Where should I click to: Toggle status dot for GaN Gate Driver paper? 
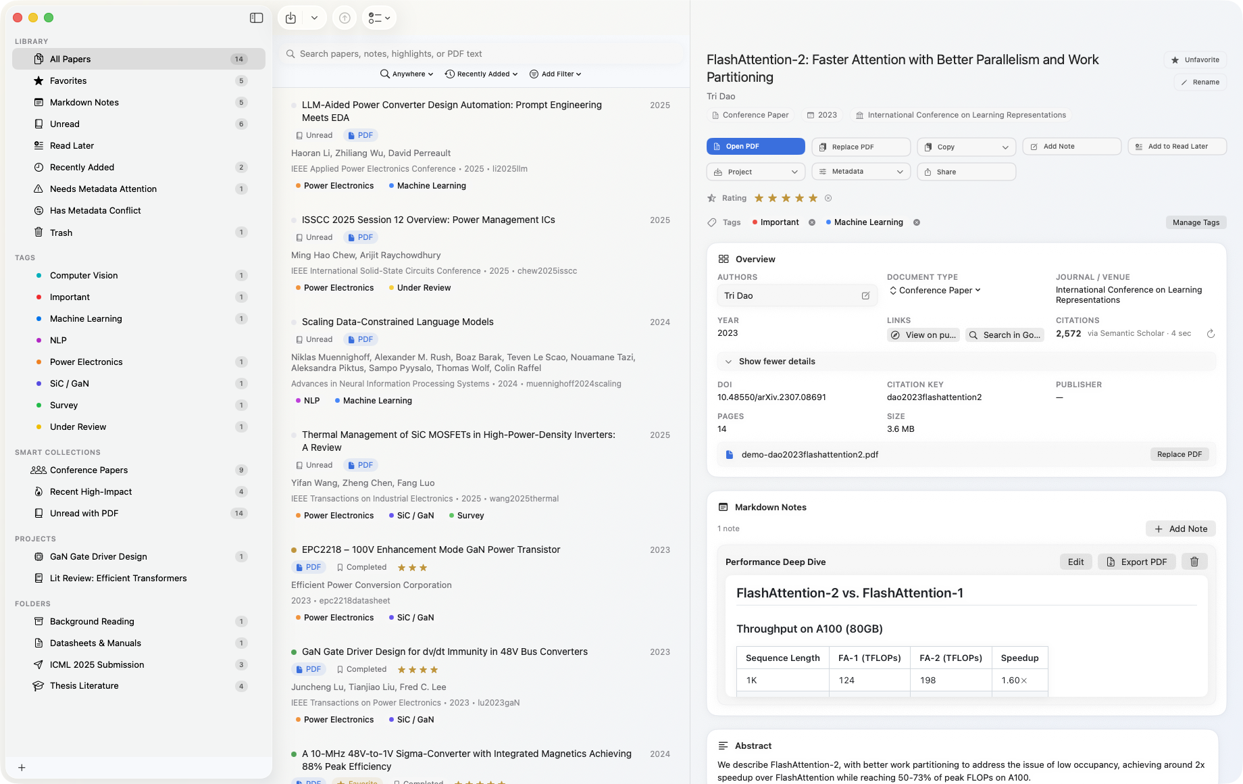[294, 652]
